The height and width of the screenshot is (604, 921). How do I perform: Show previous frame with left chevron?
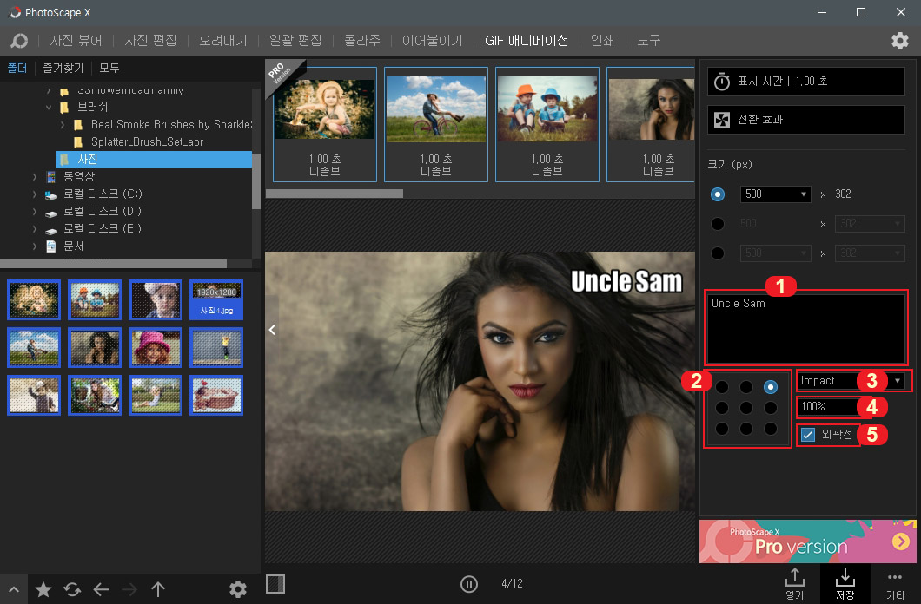[x=272, y=330]
